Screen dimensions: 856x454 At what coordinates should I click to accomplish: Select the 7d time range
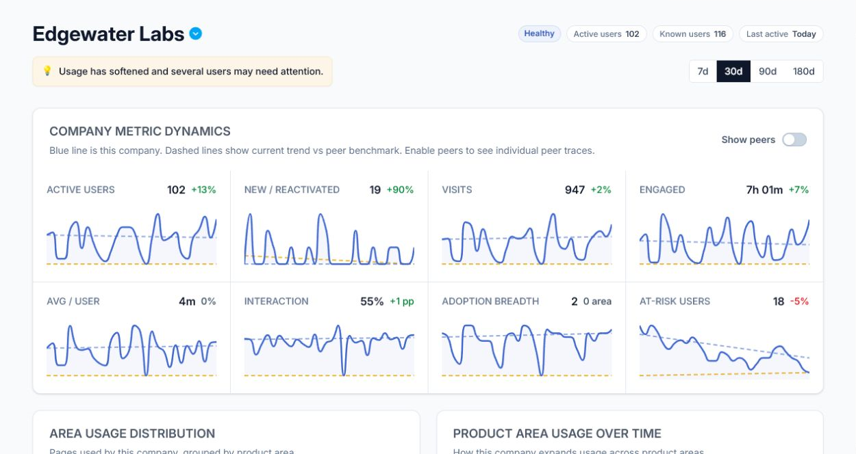click(703, 71)
